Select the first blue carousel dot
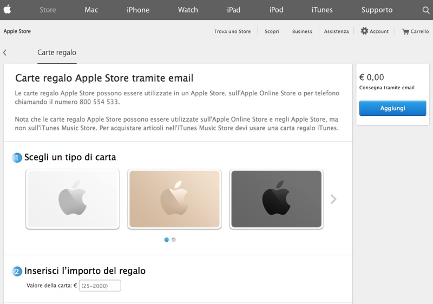Viewport: 433px width, 304px height. click(x=167, y=240)
